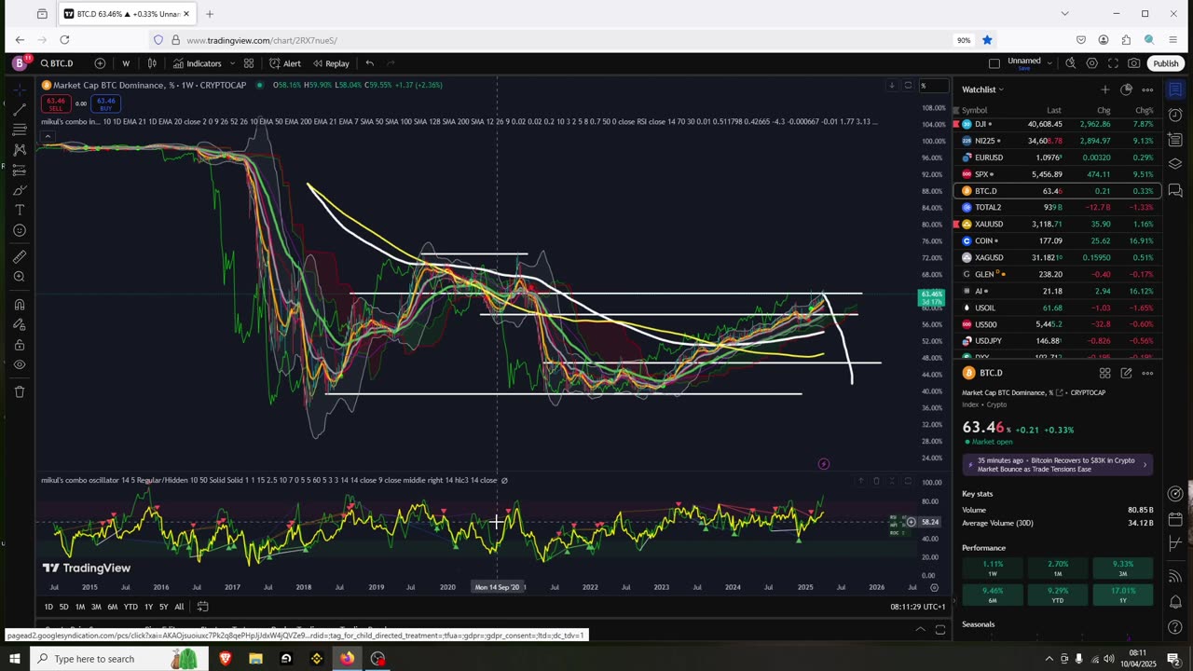1193x671 pixels.
Task: Open the emoji icons tool
Action: tap(20, 230)
